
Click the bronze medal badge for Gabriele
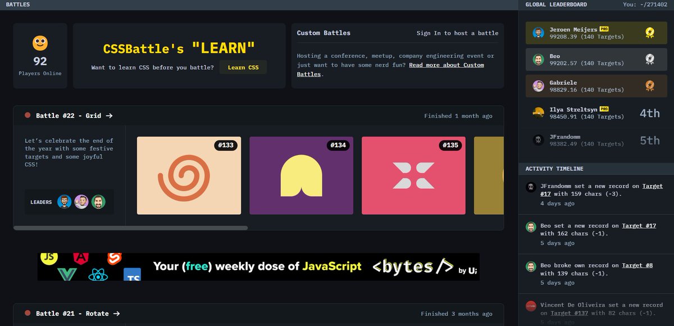click(650, 85)
